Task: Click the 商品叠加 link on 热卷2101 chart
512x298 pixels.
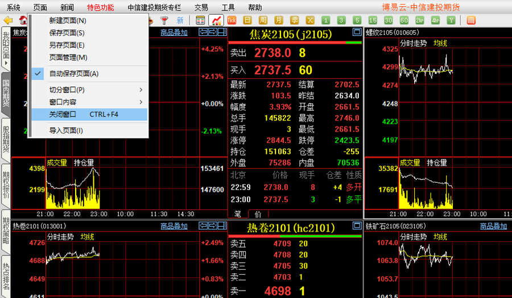Action: [x=174, y=226]
